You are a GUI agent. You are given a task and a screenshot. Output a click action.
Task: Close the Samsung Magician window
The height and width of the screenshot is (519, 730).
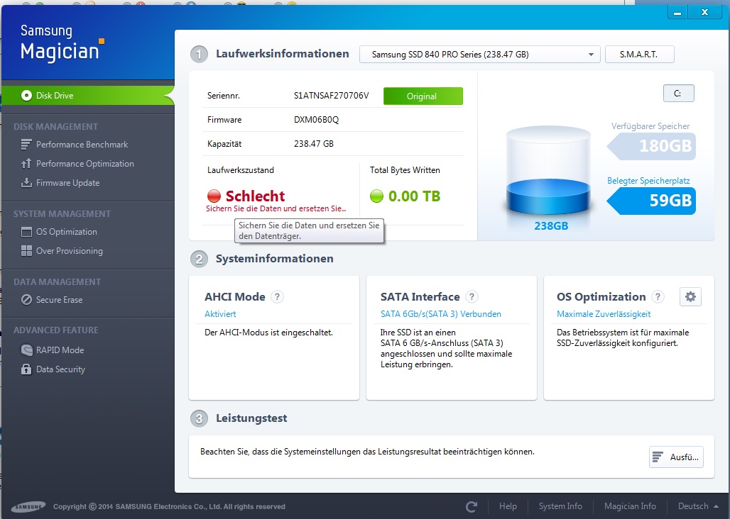click(x=704, y=13)
